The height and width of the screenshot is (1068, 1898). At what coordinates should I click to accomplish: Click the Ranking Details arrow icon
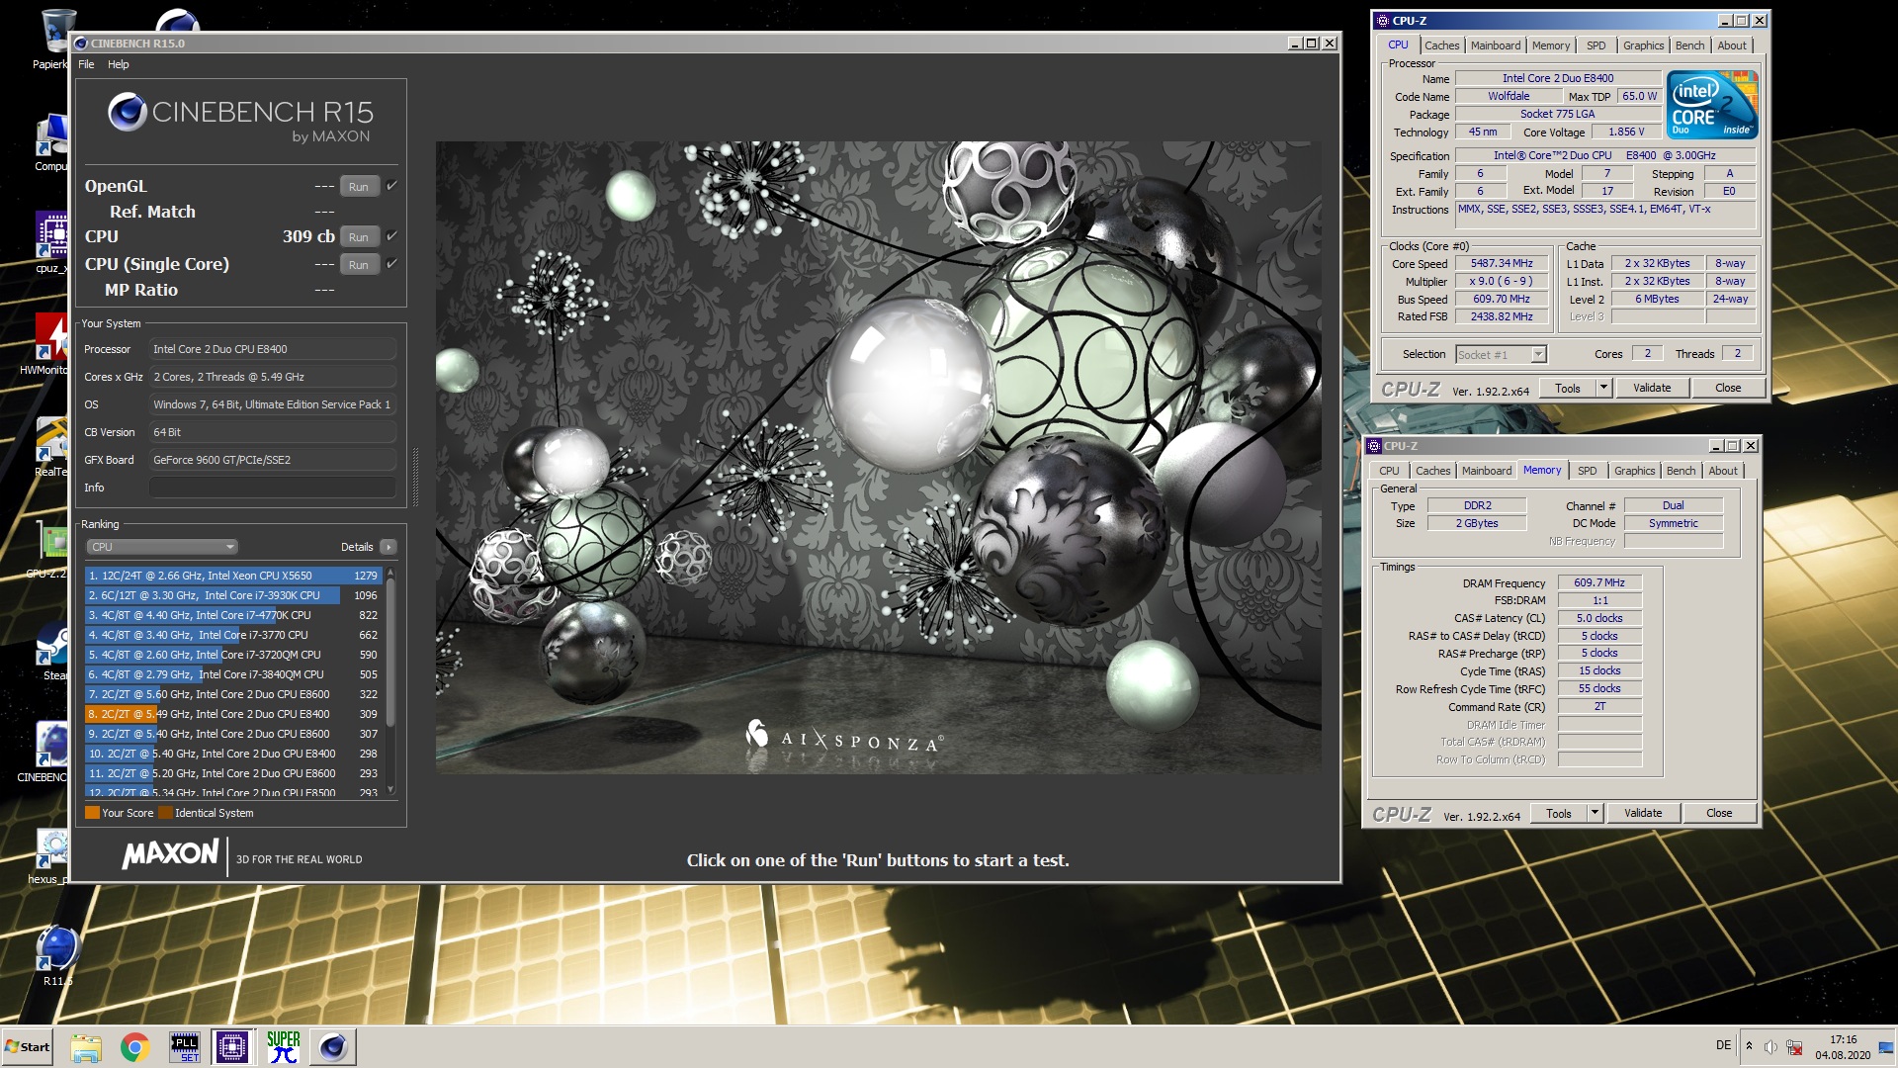tap(388, 547)
